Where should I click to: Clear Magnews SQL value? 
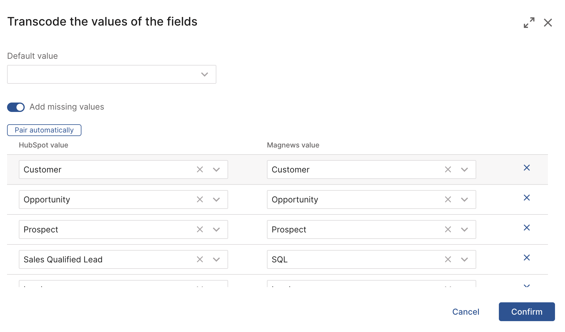pyautogui.click(x=448, y=259)
